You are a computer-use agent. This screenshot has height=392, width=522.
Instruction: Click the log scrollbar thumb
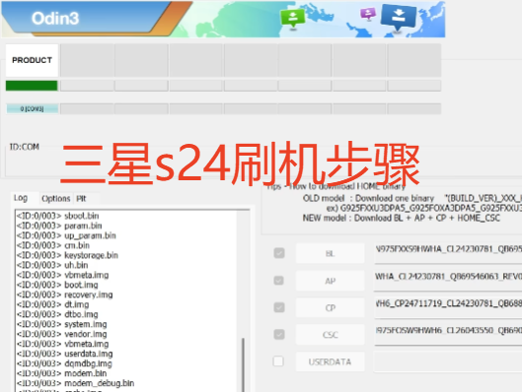(x=243, y=364)
